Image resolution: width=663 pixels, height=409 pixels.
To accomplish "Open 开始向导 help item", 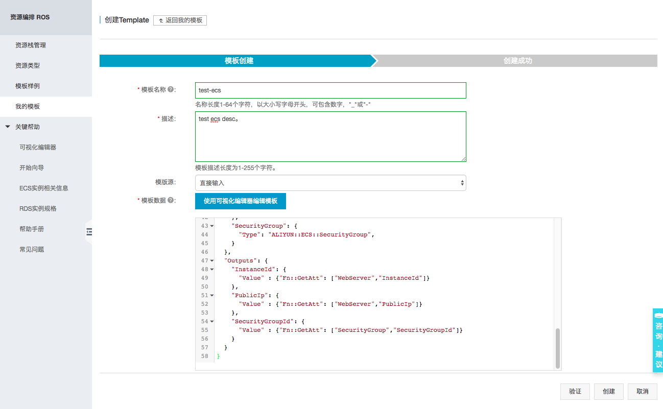I will [x=32, y=168].
